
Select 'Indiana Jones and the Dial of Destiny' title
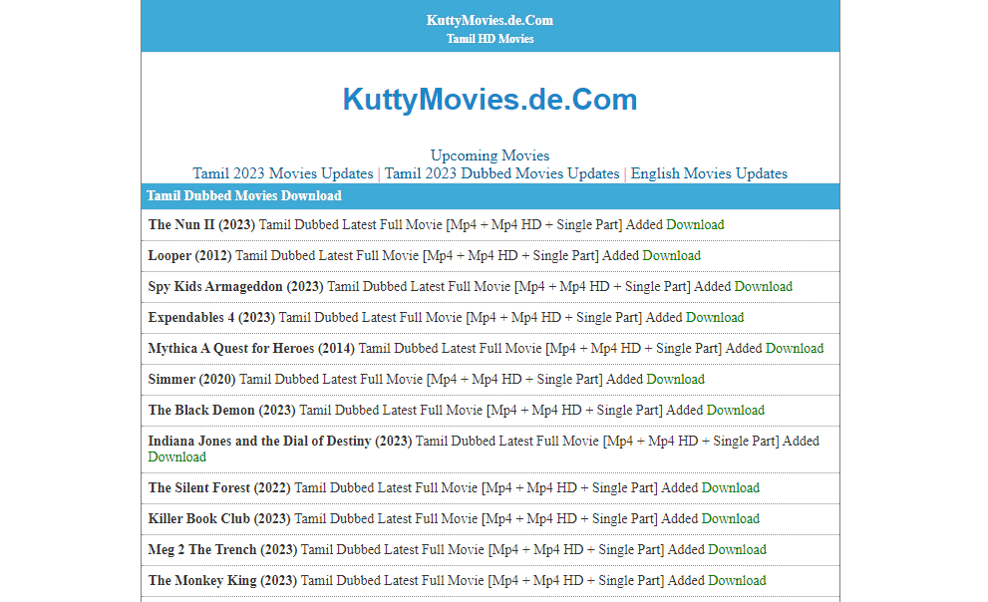pyautogui.click(x=280, y=441)
